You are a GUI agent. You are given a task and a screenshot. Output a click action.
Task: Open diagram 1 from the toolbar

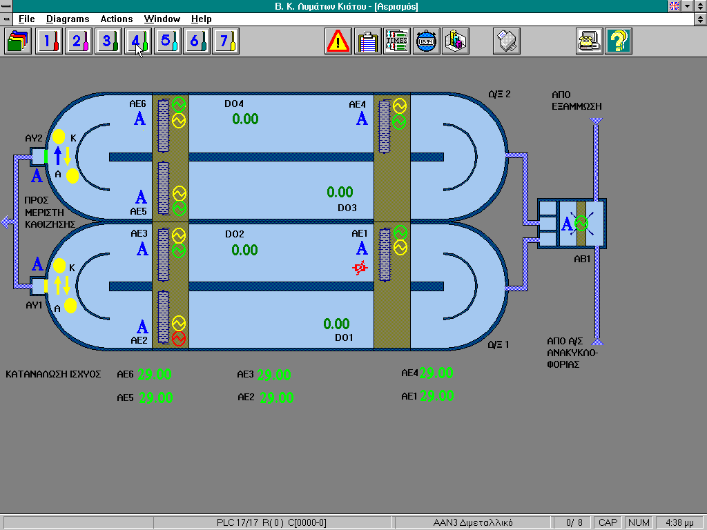[x=48, y=41]
